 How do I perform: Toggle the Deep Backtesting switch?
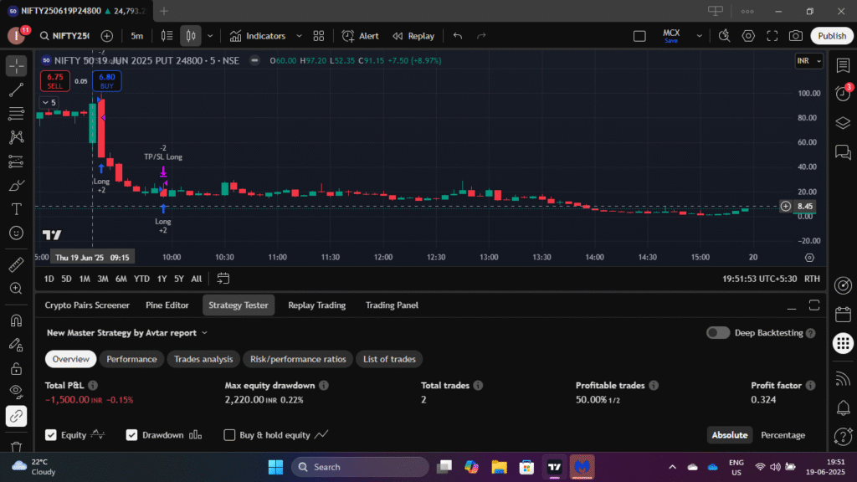pyautogui.click(x=717, y=333)
